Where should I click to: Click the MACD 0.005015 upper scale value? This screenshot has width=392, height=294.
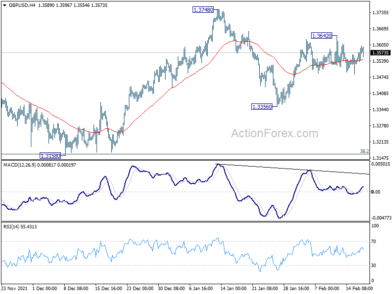pyautogui.click(x=381, y=164)
